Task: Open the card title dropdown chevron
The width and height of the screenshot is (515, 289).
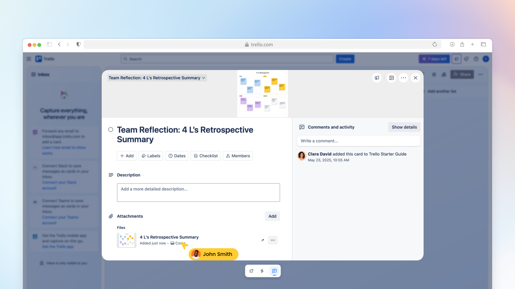Action: point(203,78)
